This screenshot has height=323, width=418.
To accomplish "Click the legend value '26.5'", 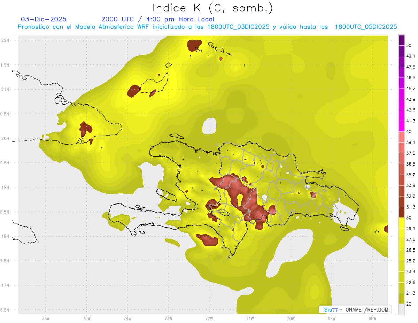I will click(411, 250).
